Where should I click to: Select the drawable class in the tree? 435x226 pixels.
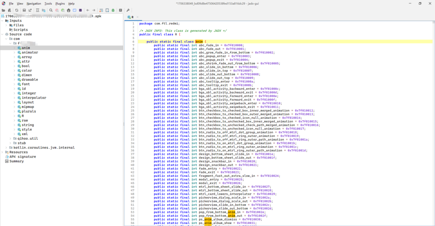coord(30,79)
